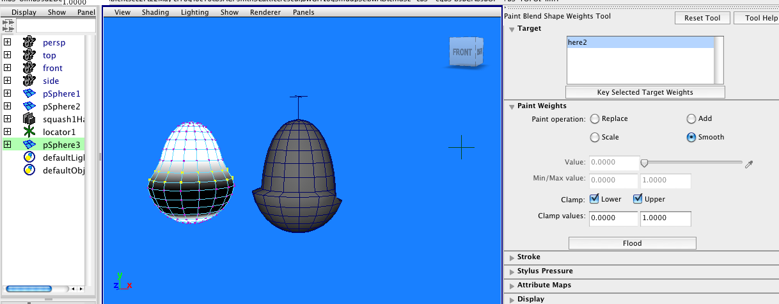Select Add paint operation
The image size is (779, 304).
[691, 118]
